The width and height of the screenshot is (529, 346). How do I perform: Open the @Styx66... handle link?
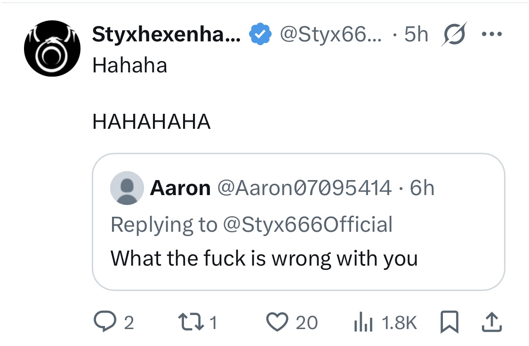tap(331, 34)
